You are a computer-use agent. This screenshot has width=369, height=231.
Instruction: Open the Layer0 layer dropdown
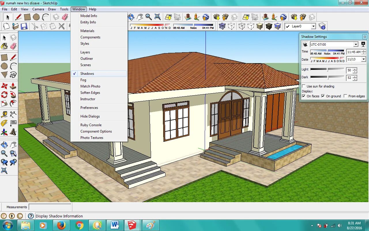(313, 26)
